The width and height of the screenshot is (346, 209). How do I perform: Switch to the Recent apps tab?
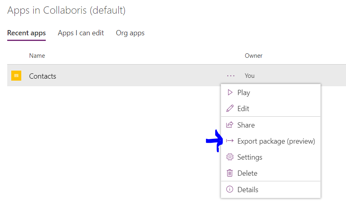[x=26, y=33]
